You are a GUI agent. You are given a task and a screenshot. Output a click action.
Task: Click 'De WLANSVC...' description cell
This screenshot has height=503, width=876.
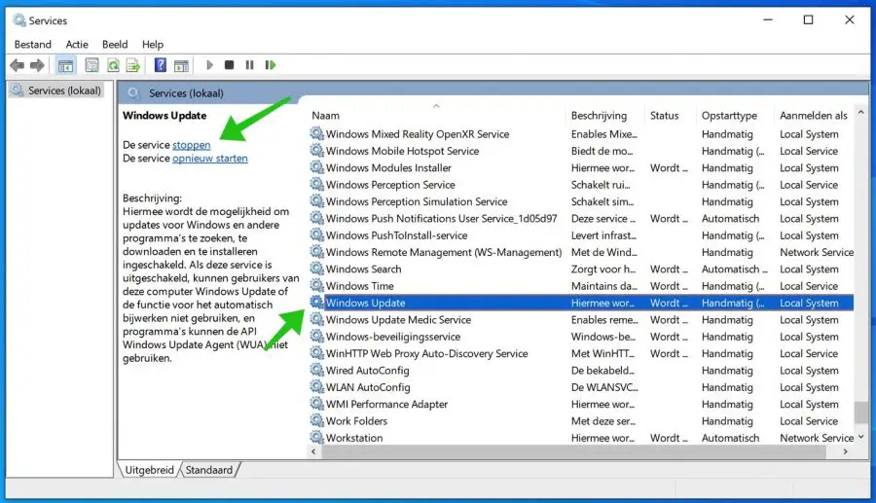(603, 387)
